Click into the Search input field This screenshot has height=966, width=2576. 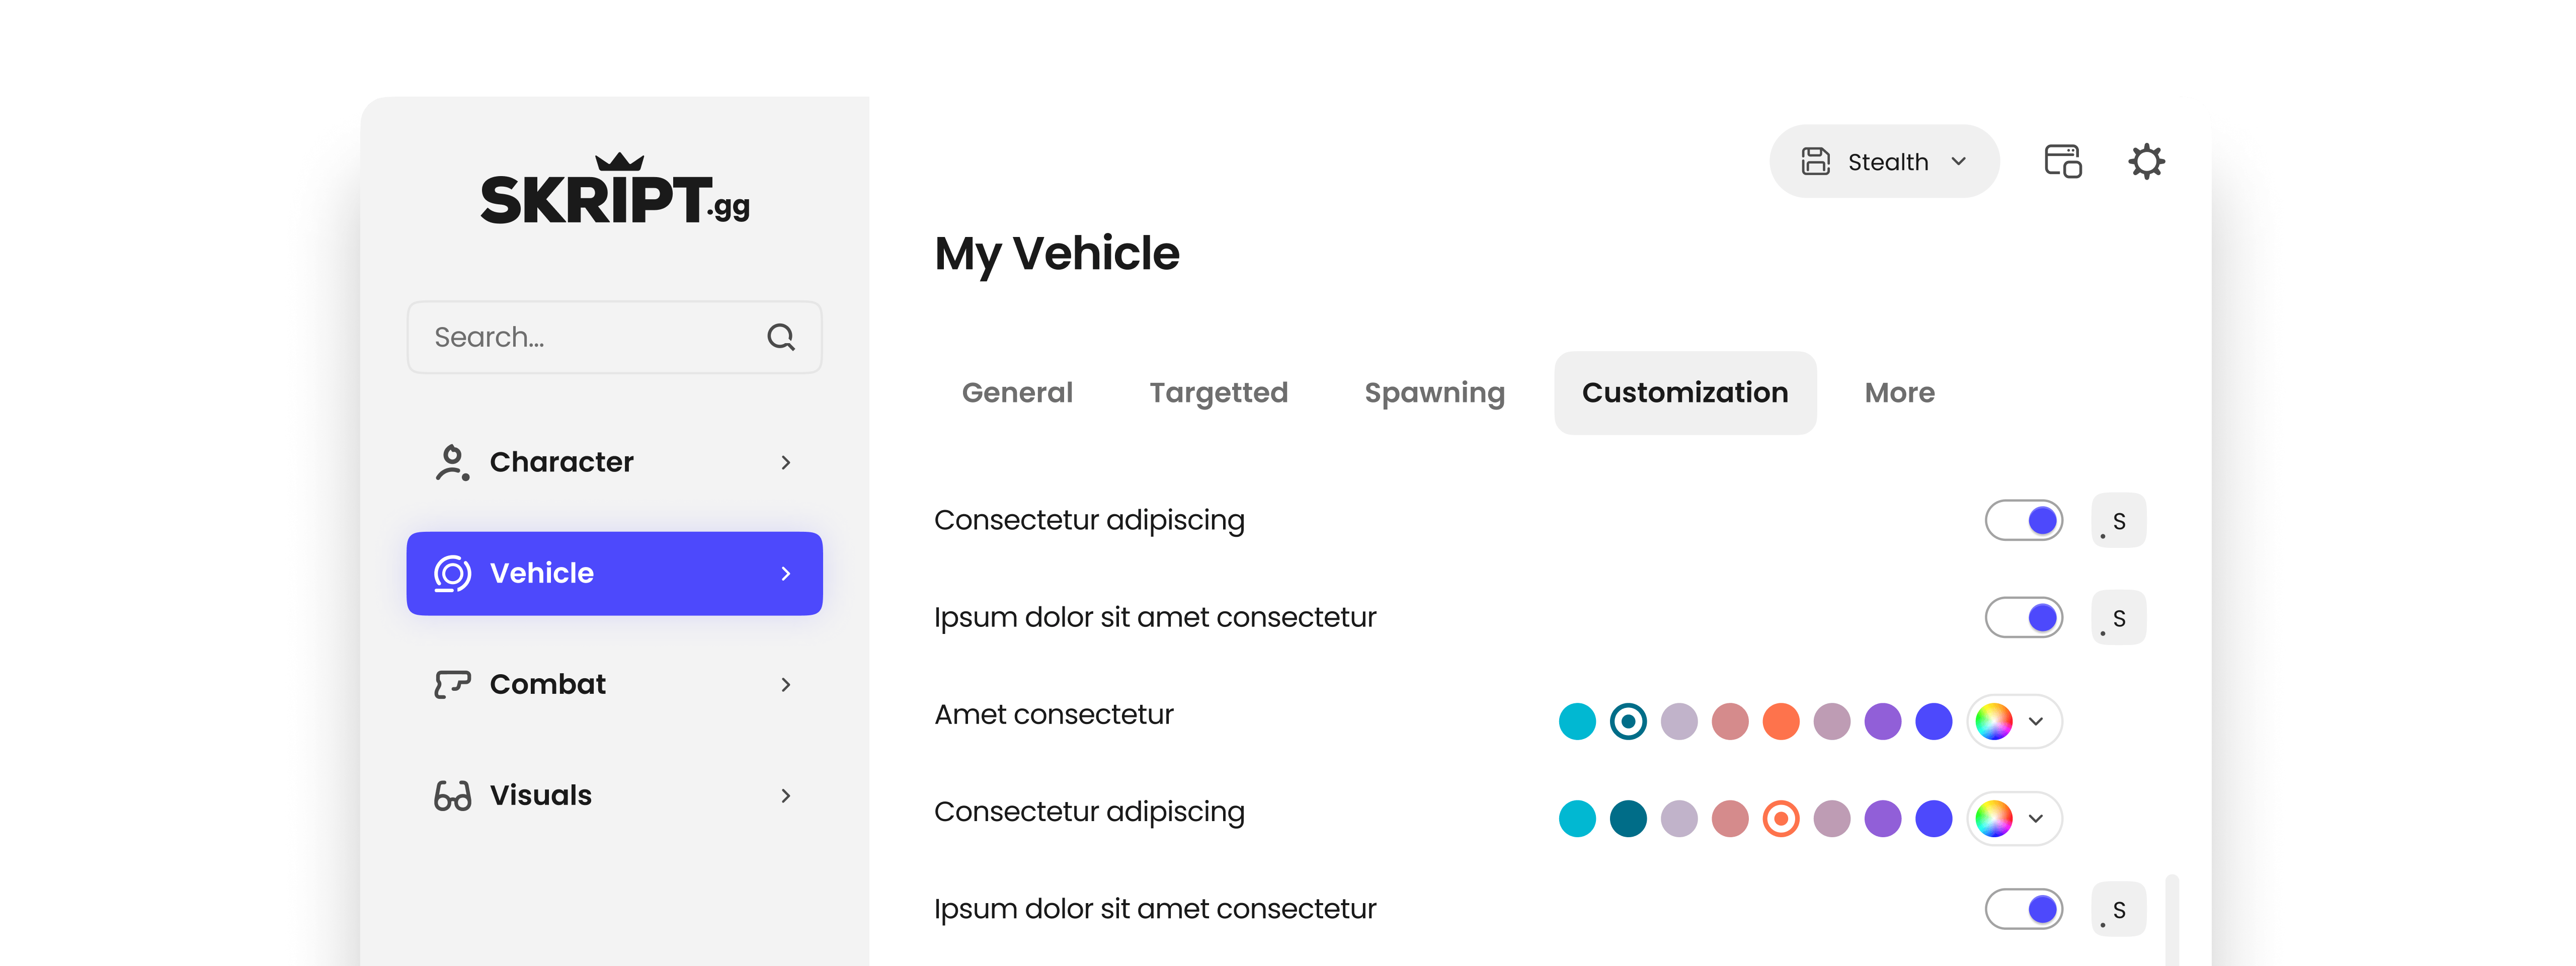pos(590,337)
